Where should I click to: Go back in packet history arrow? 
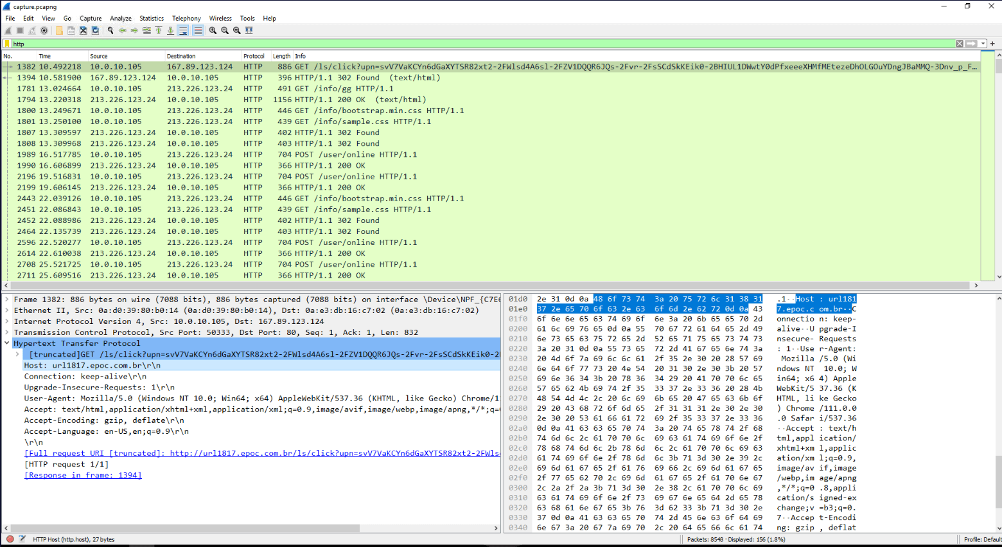[122, 30]
